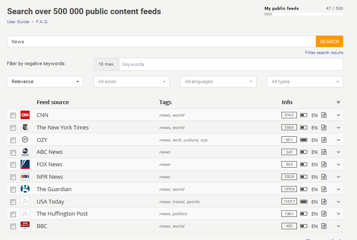Check The Guardian feed checkbox

[13, 189]
